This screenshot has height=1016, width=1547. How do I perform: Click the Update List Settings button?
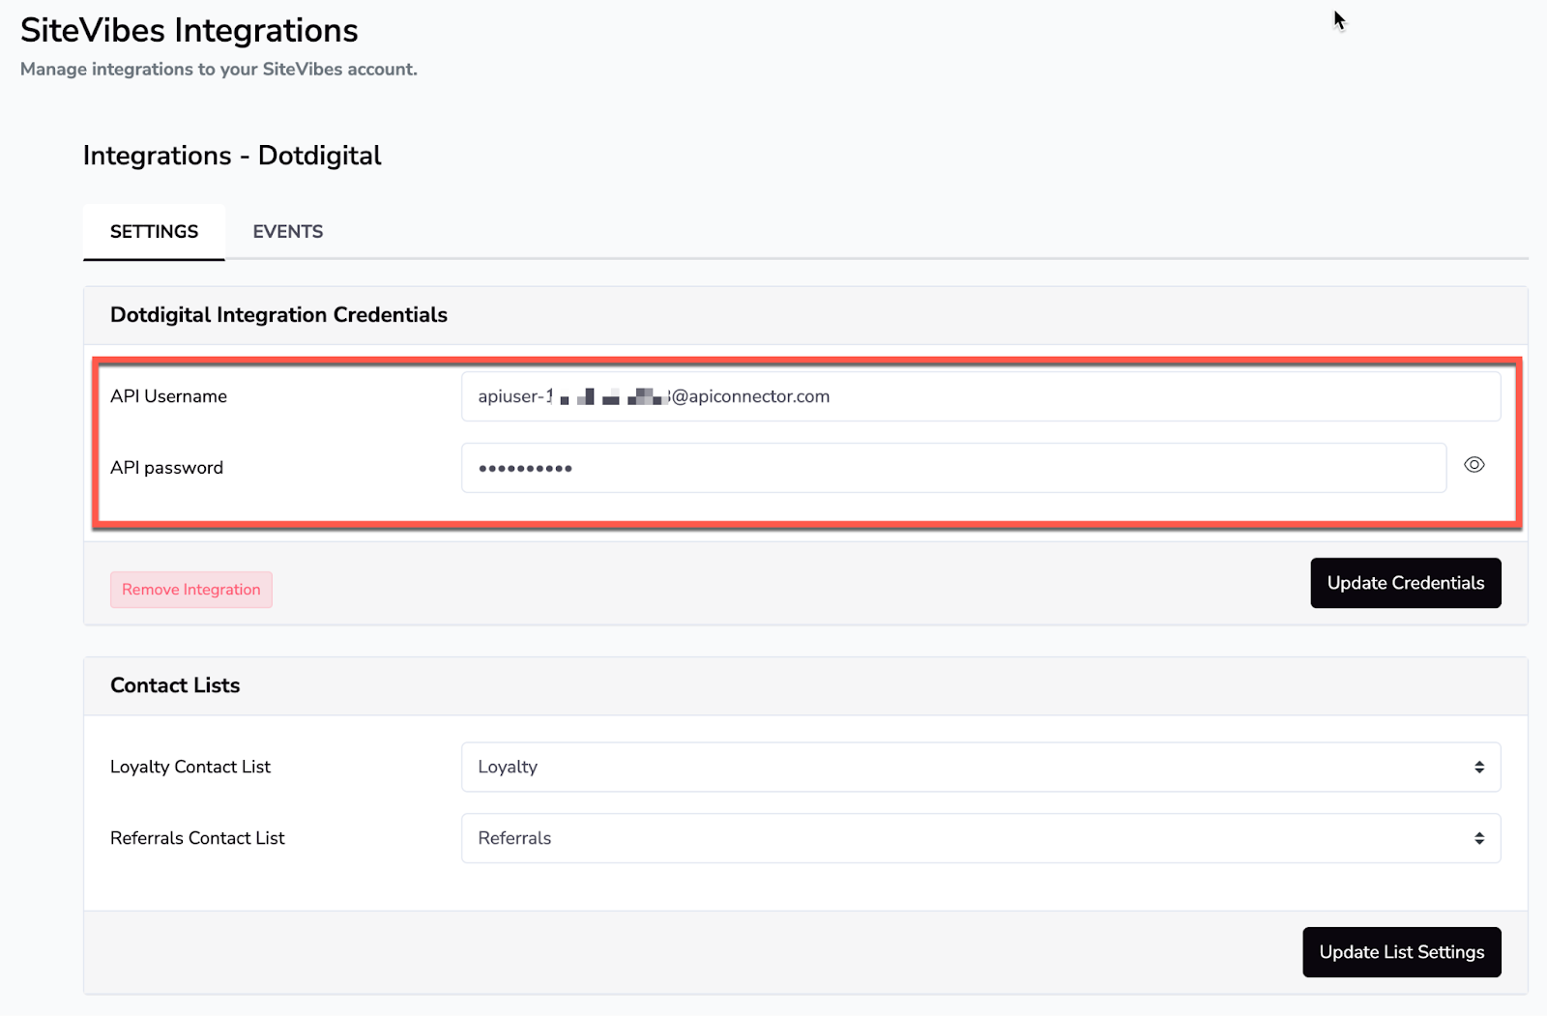pos(1401,952)
